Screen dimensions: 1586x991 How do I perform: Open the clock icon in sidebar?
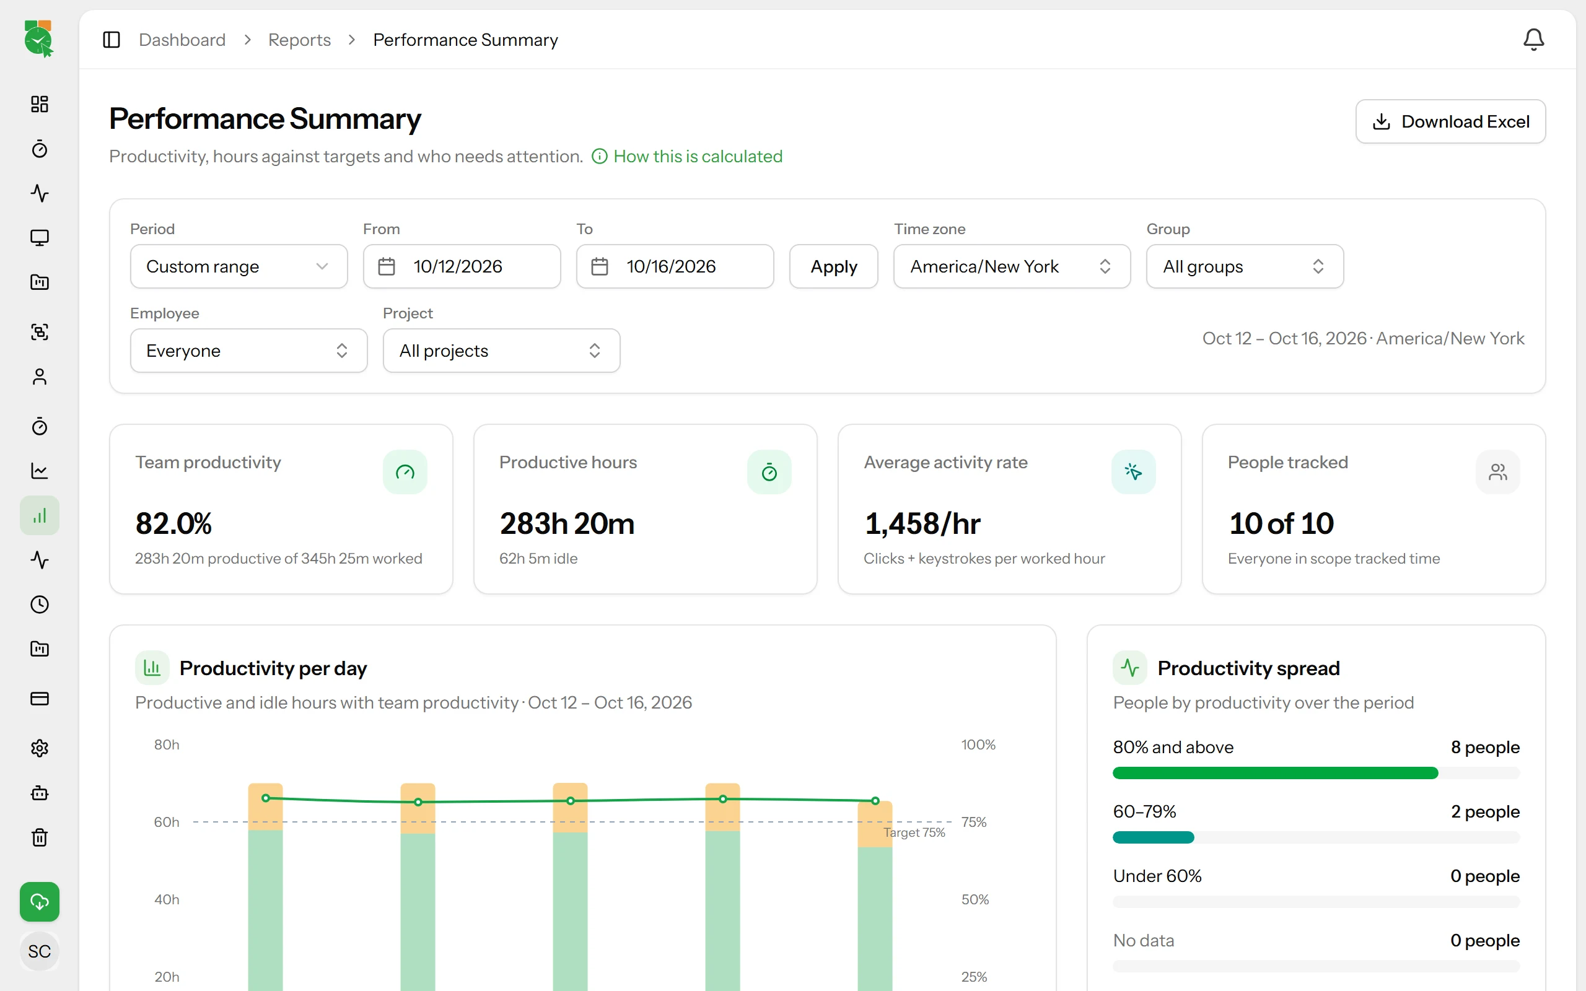coord(39,605)
